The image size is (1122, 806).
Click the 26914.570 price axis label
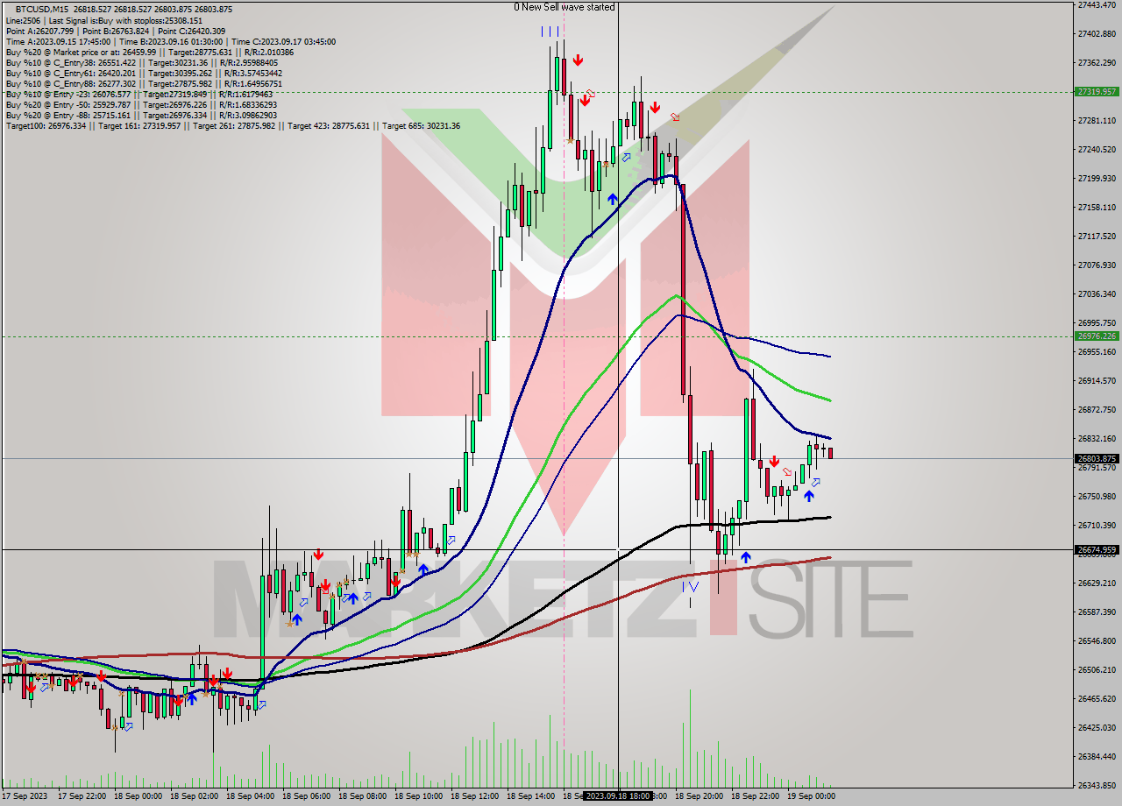tap(1097, 380)
